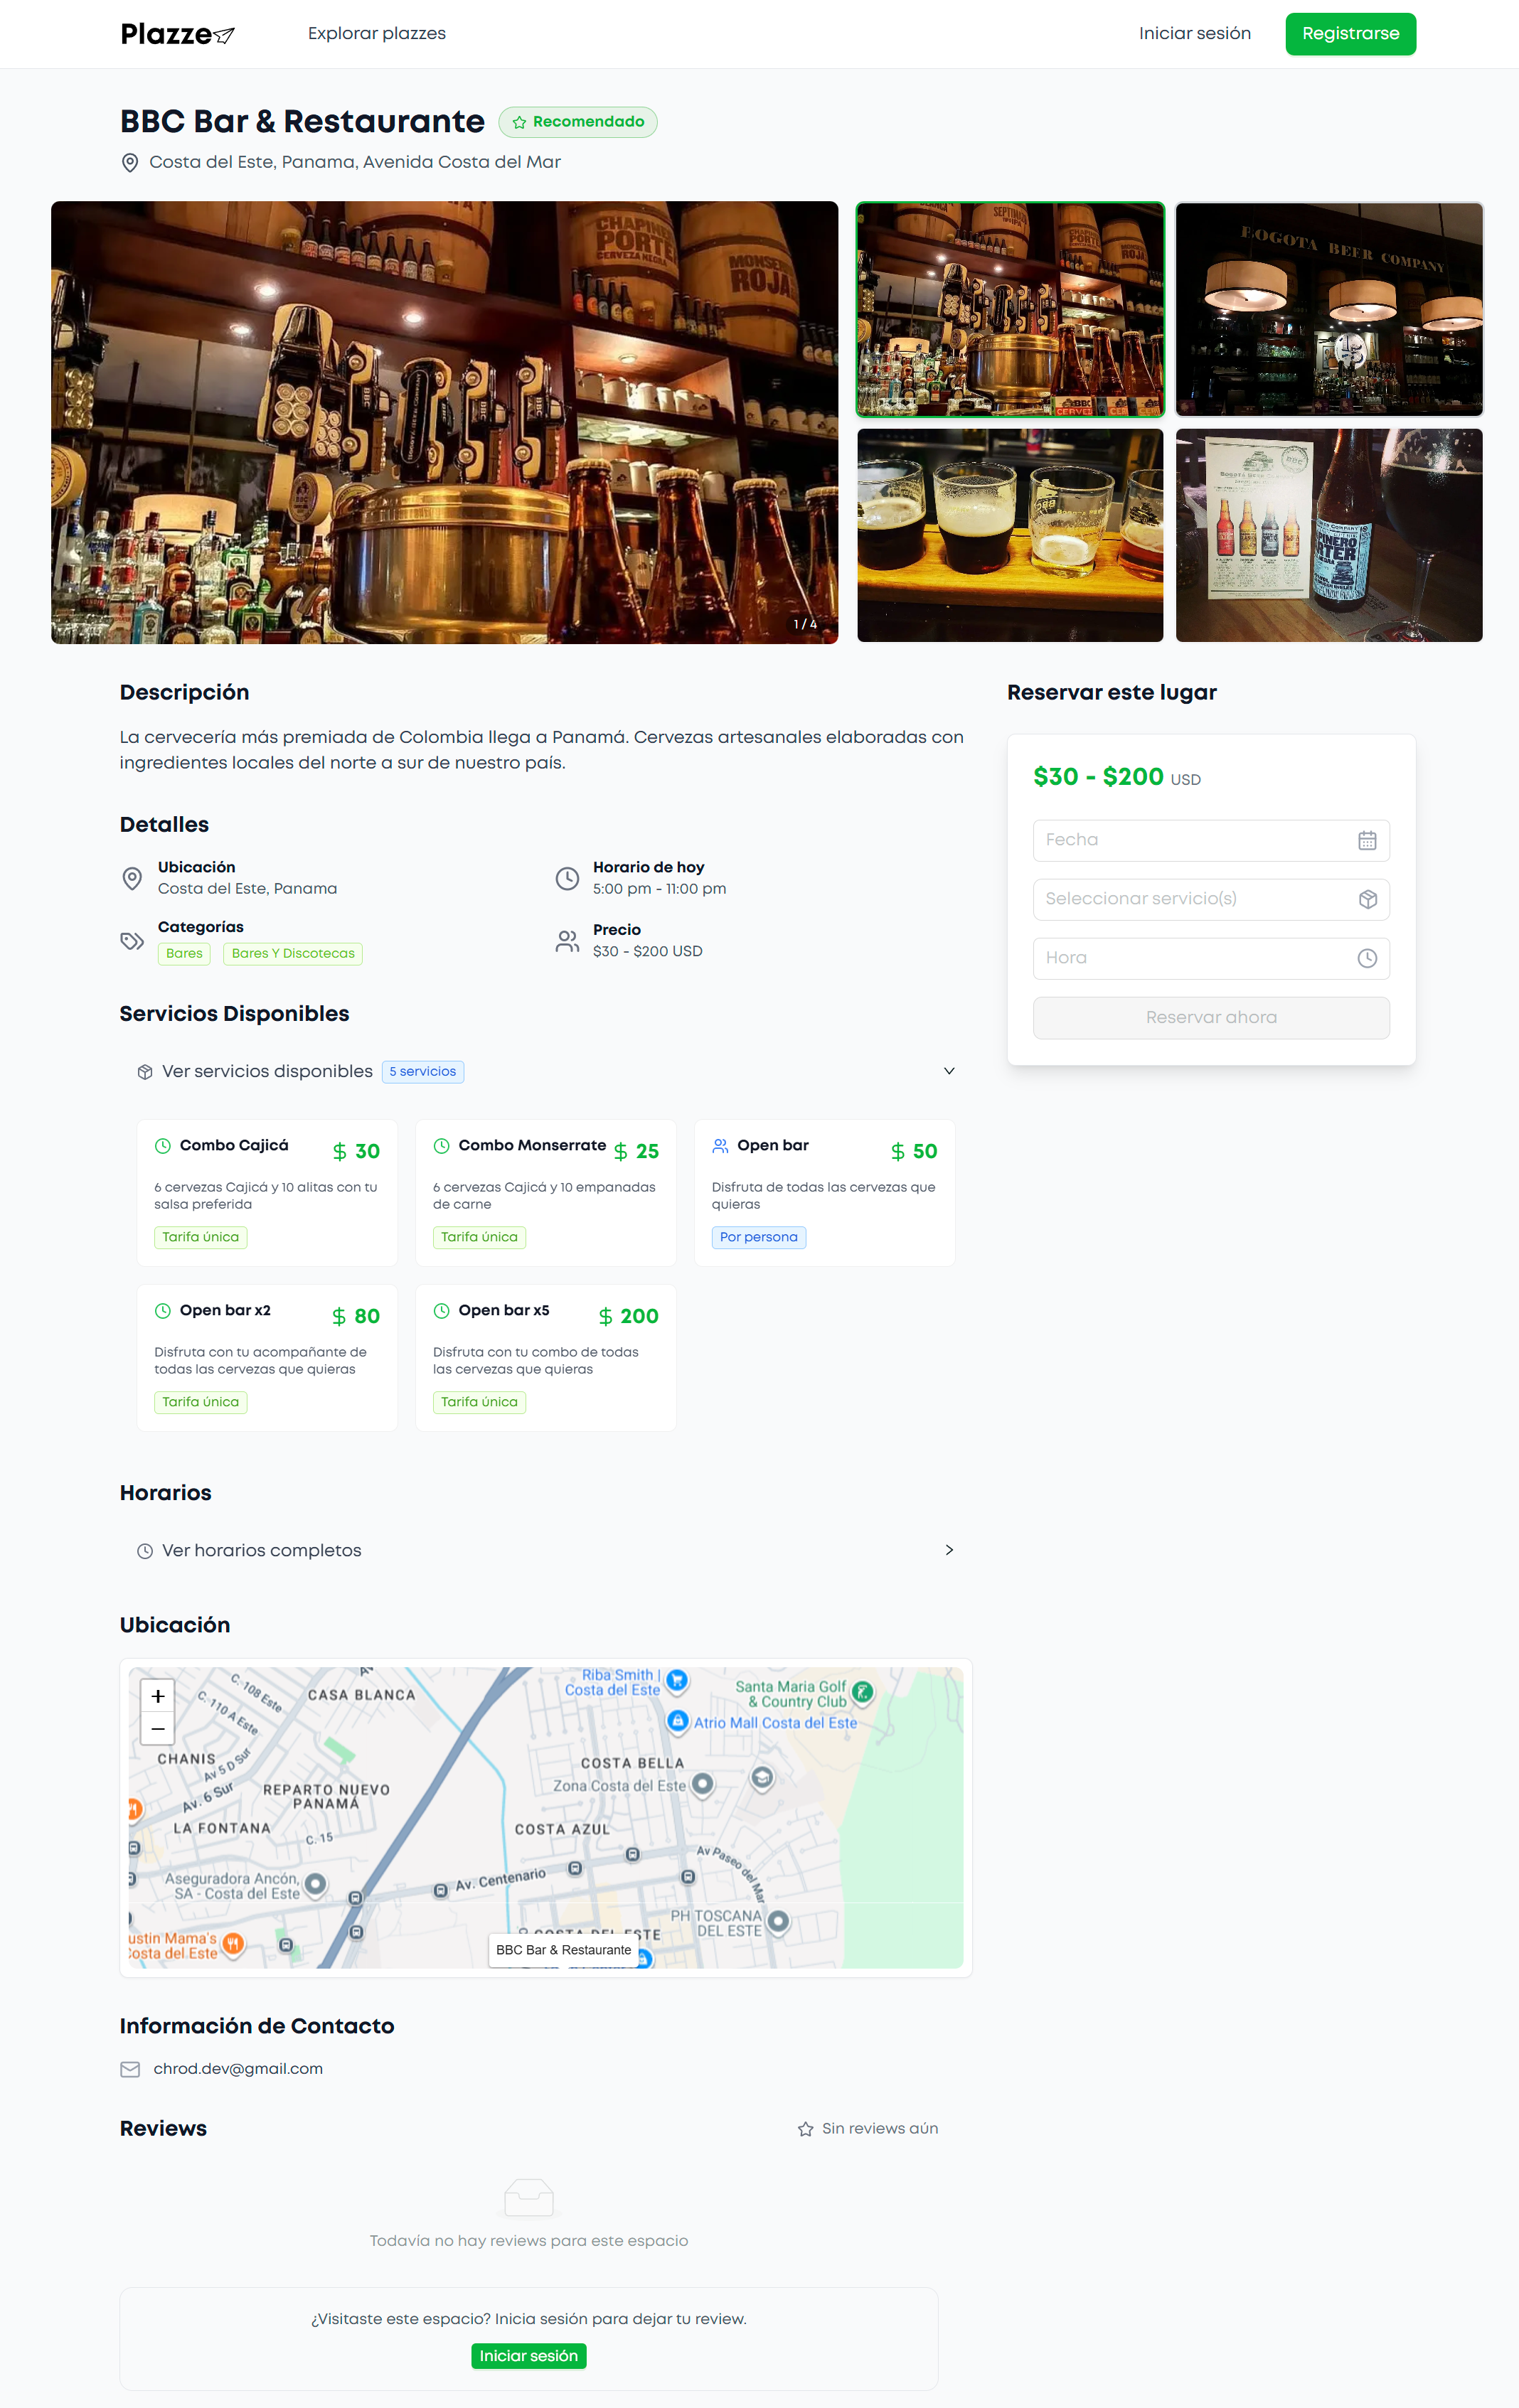The image size is (1519, 2408).
Task: Click the location pin beside the address
Action: tap(130, 163)
